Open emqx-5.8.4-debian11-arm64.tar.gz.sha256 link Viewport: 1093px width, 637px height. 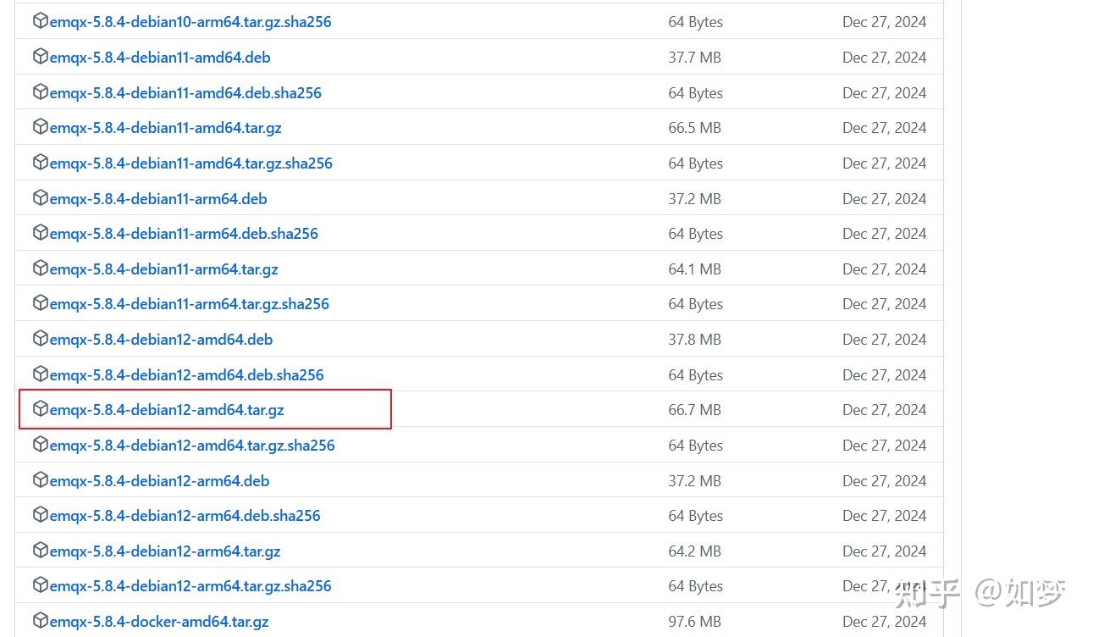pos(189,304)
